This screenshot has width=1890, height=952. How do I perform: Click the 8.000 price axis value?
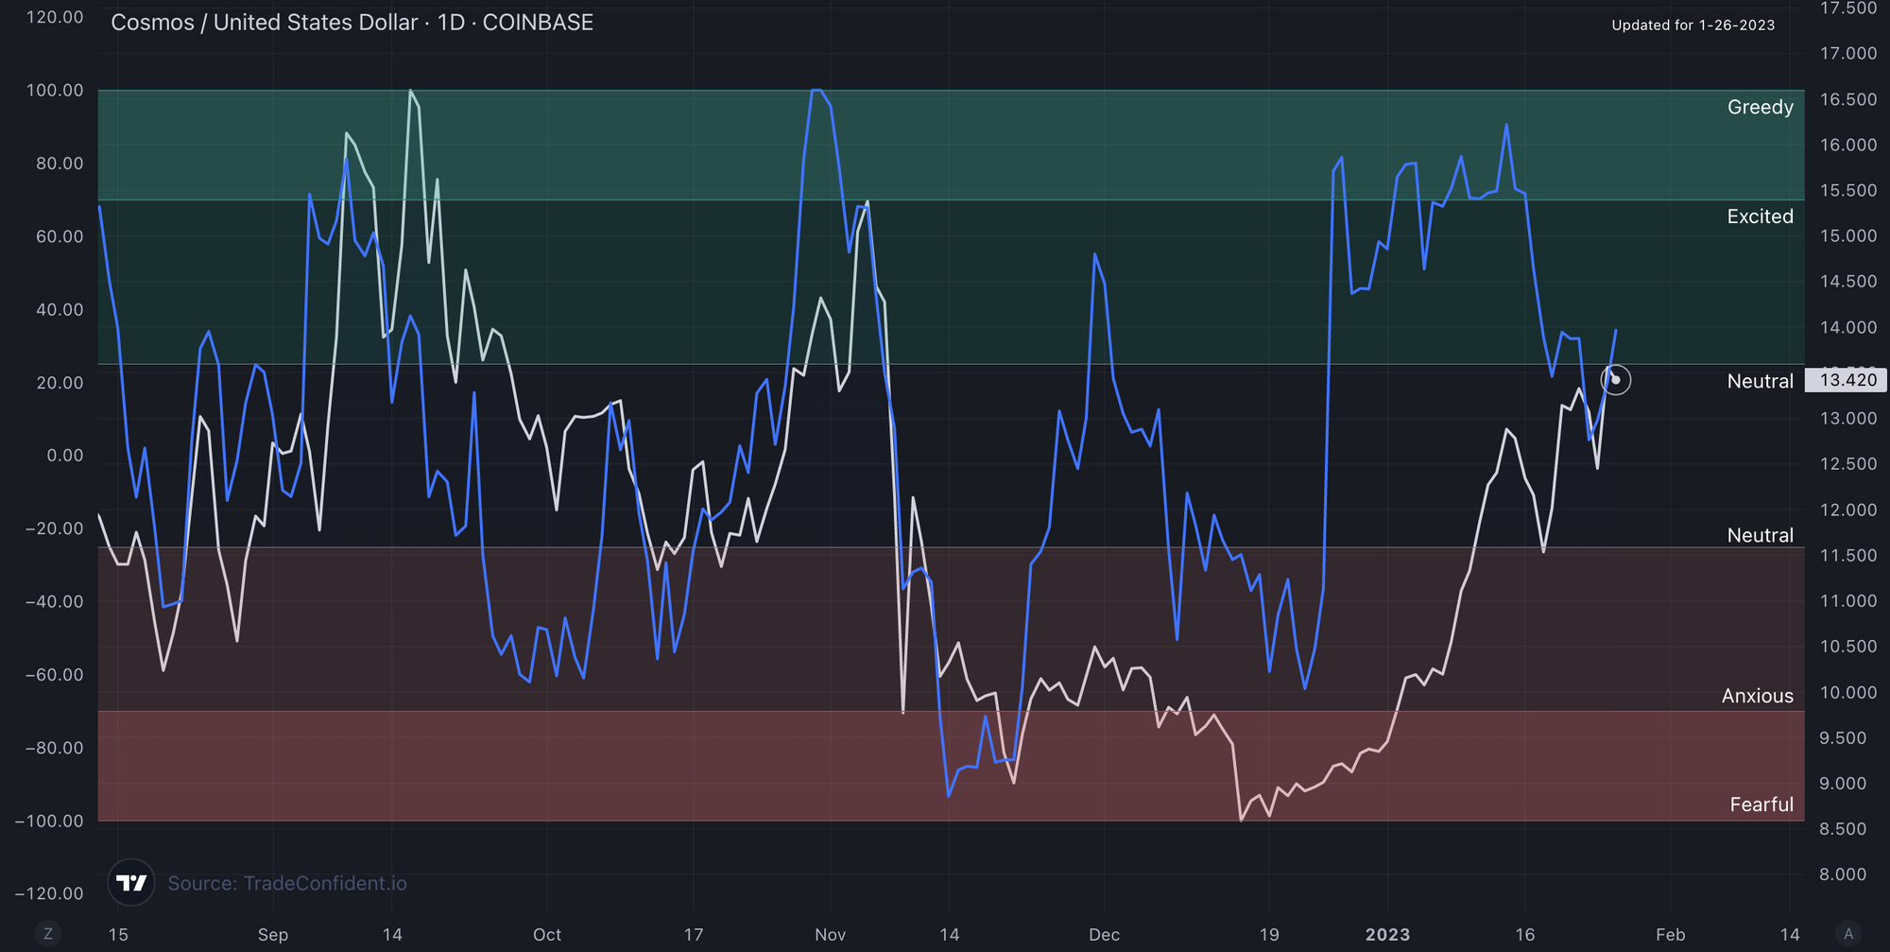tap(1843, 874)
